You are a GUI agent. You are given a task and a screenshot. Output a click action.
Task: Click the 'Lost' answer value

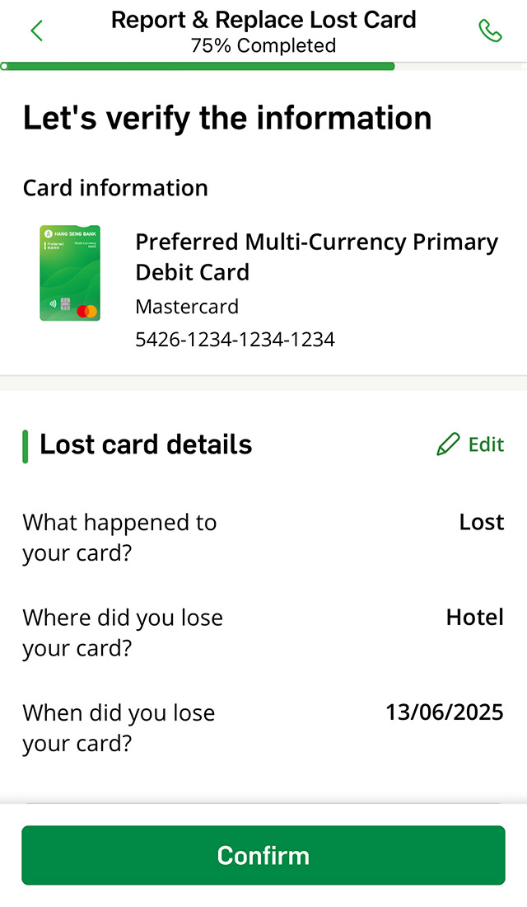[x=482, y=523]
